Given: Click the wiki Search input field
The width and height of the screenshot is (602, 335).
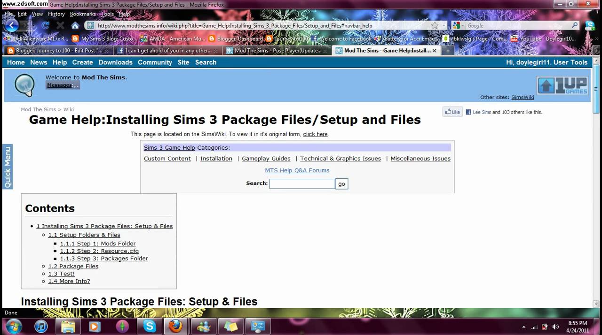Looking at the screenshot, I should pyautogui.click(x=302, y=183).
